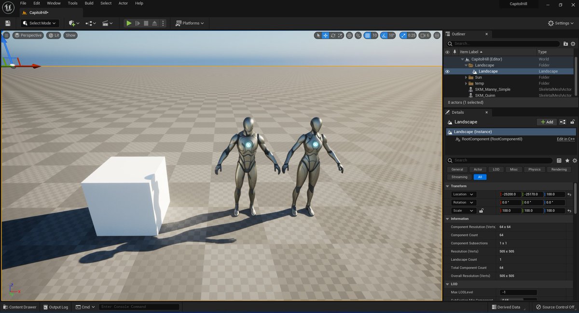
Task: Open the File menu
Action: (x=23, y=3)
